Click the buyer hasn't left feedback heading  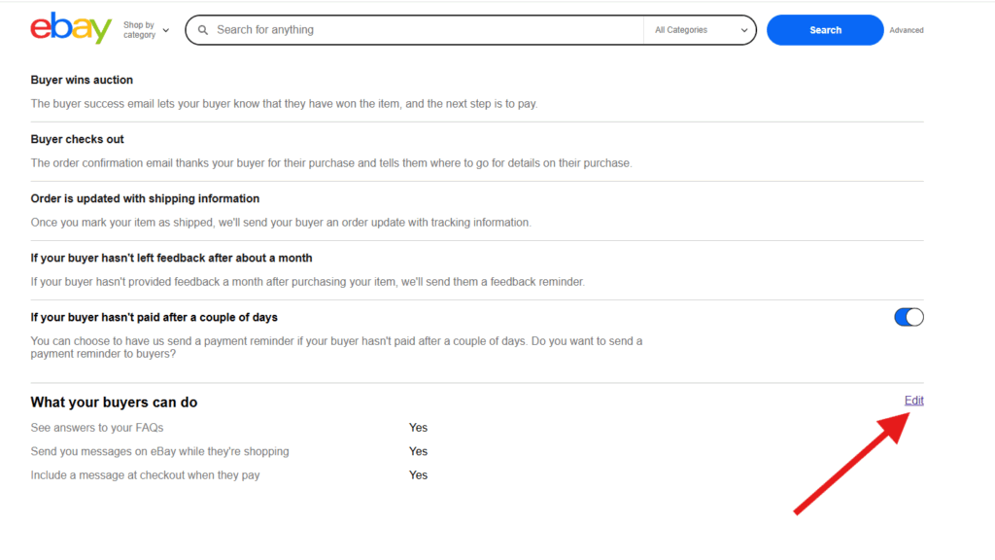click(171, 258)
